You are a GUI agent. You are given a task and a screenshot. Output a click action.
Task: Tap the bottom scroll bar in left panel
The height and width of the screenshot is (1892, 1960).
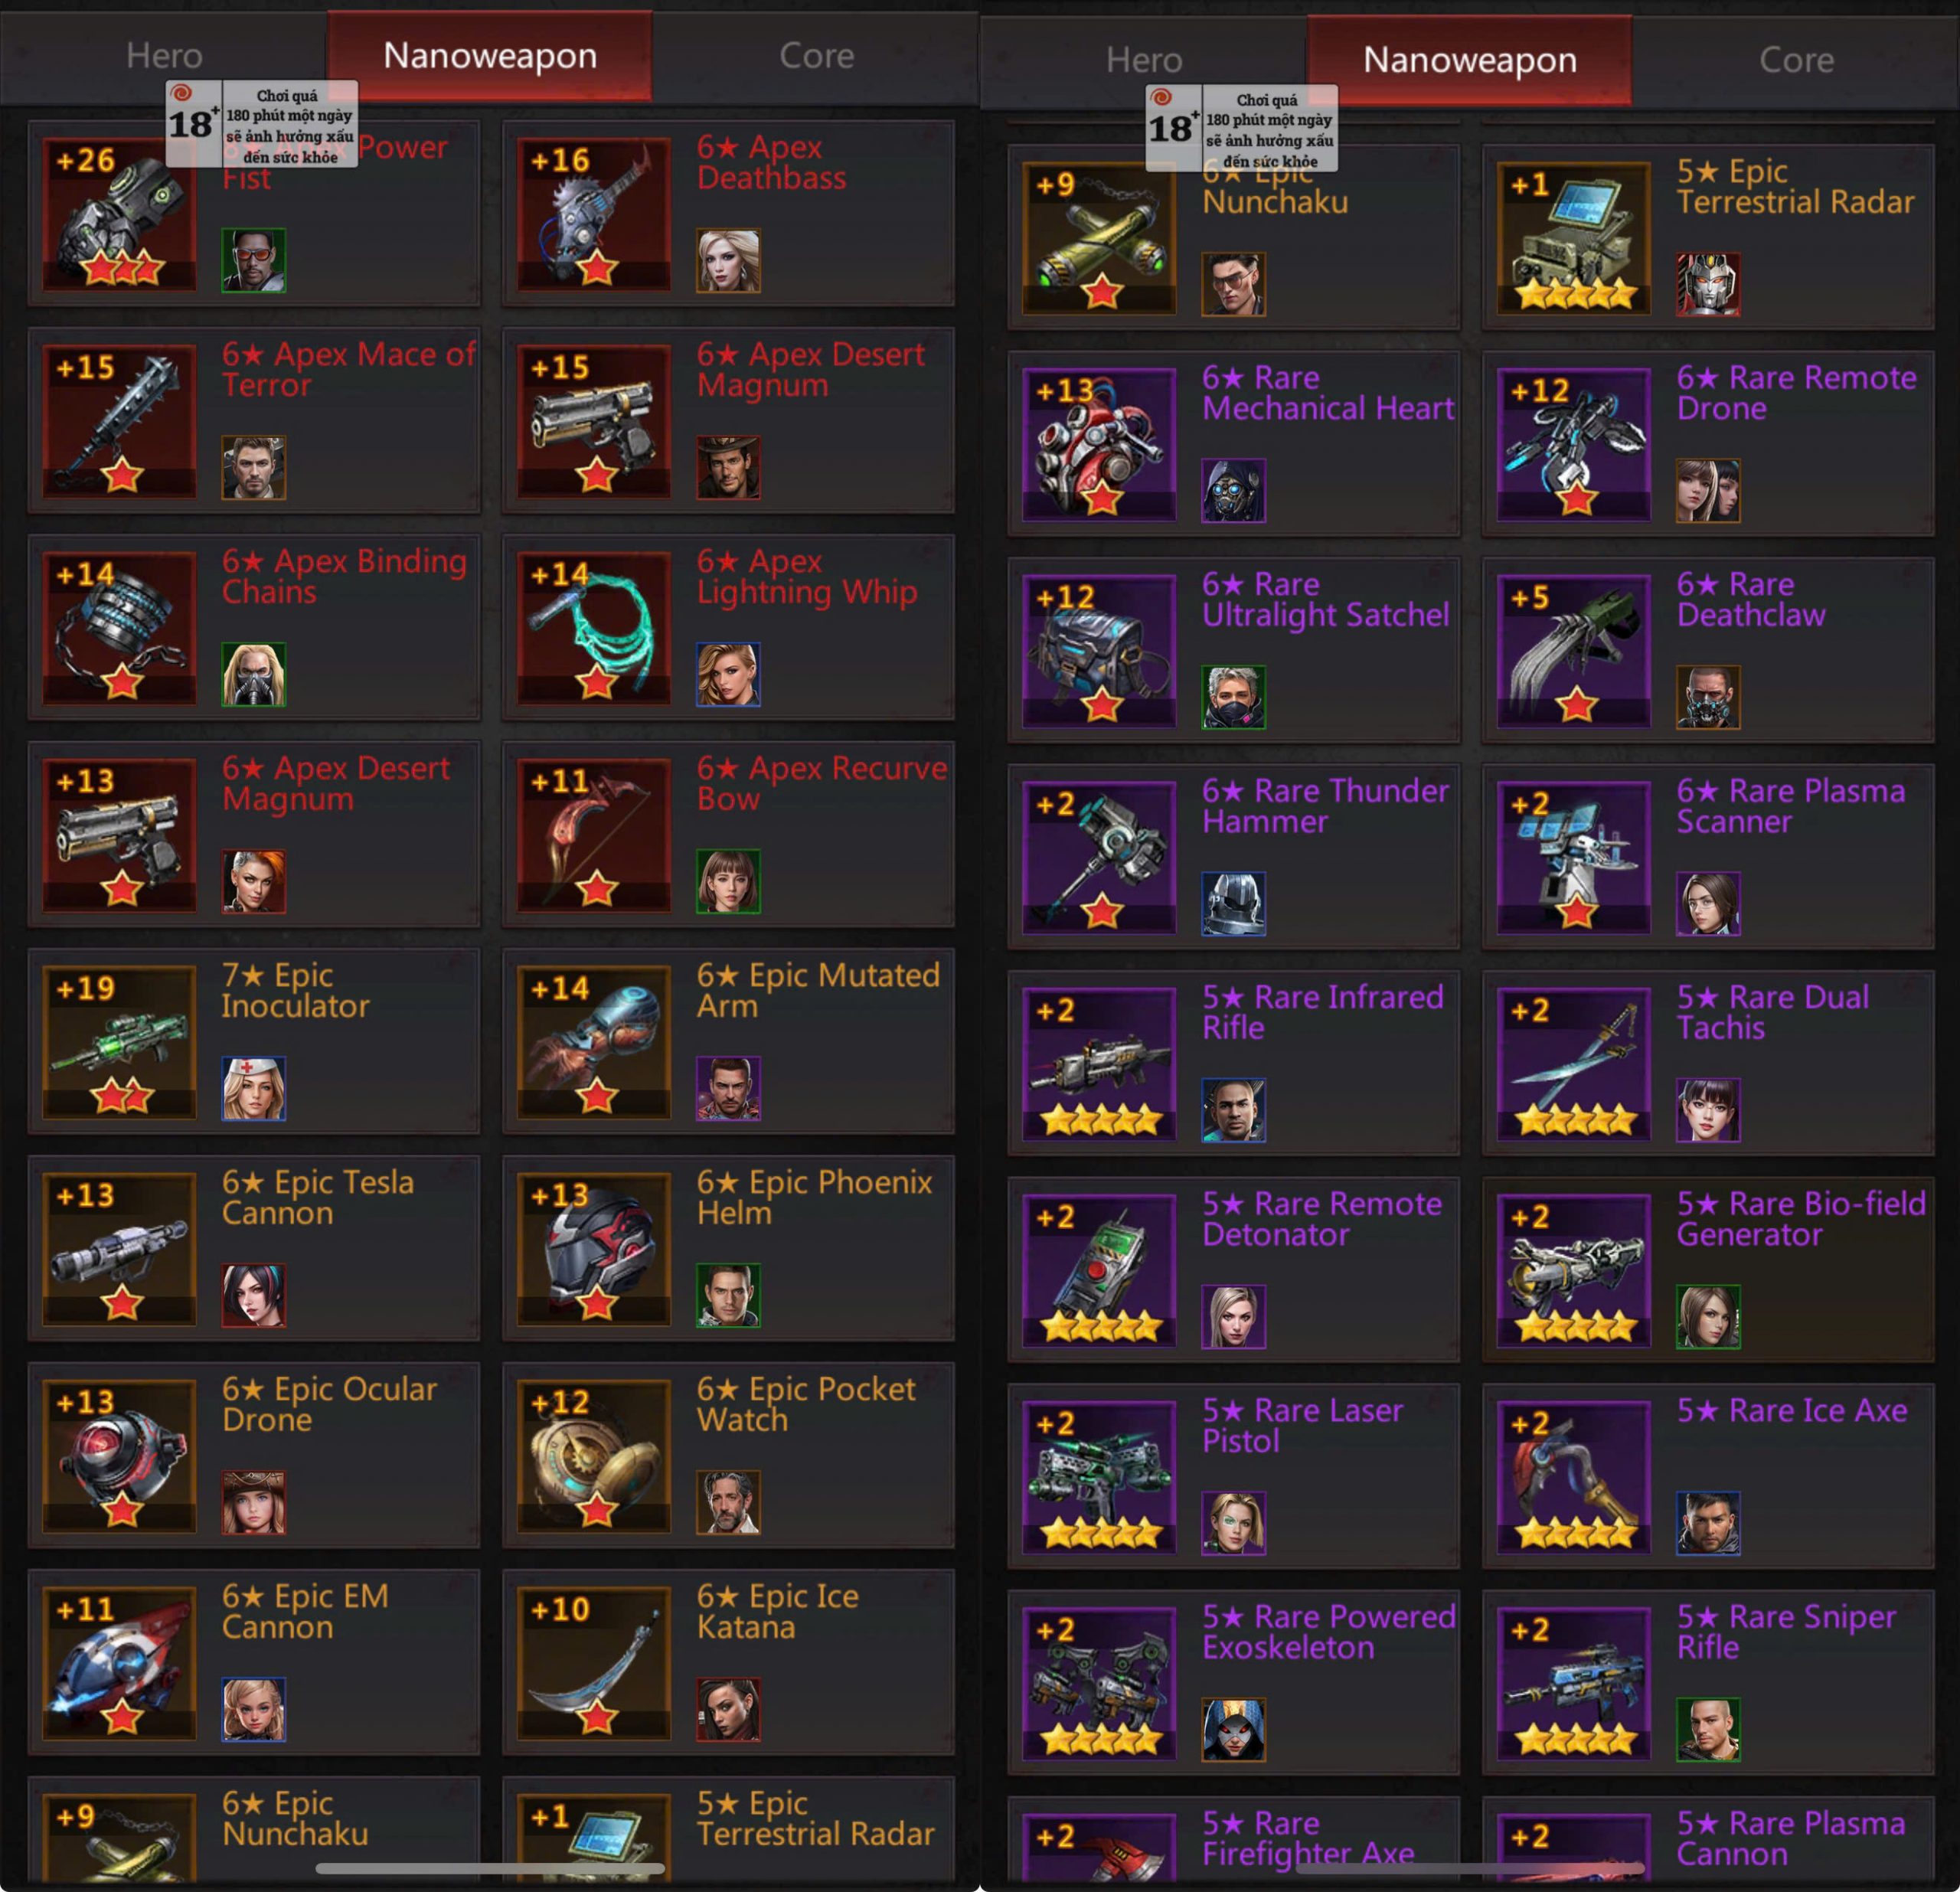pyautogui.click(x=490, y=1868)
